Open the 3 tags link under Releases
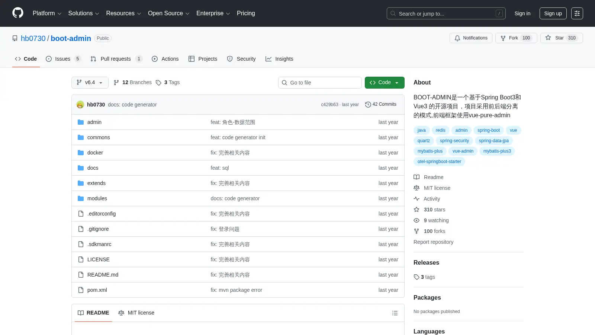595x335 pixels. tap(424, 277)
